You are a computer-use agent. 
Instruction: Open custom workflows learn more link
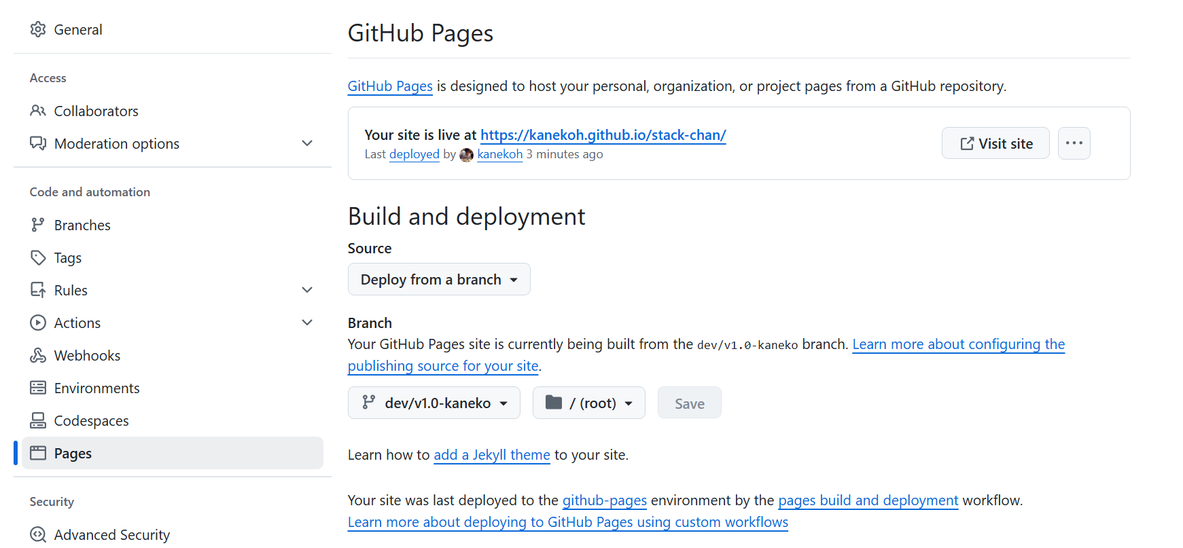pyautogui.click(x=568, y=522)
